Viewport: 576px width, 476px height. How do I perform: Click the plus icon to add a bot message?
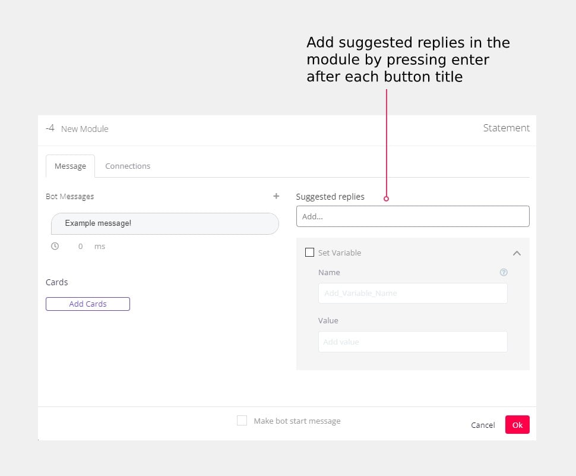pyautogui.click(x=276, y=196)
